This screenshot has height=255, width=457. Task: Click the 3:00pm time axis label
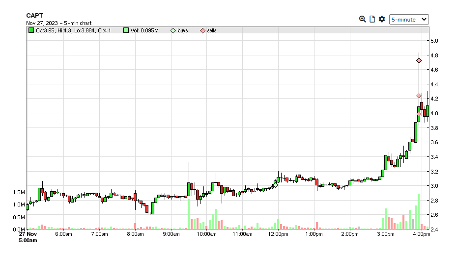386,234
